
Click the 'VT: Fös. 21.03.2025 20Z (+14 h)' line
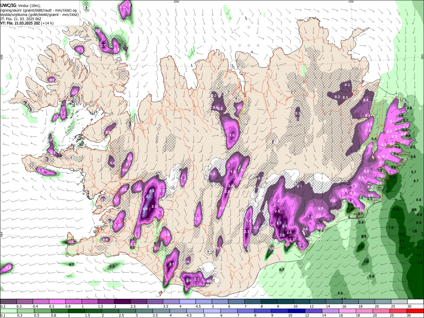click(27, 23)
